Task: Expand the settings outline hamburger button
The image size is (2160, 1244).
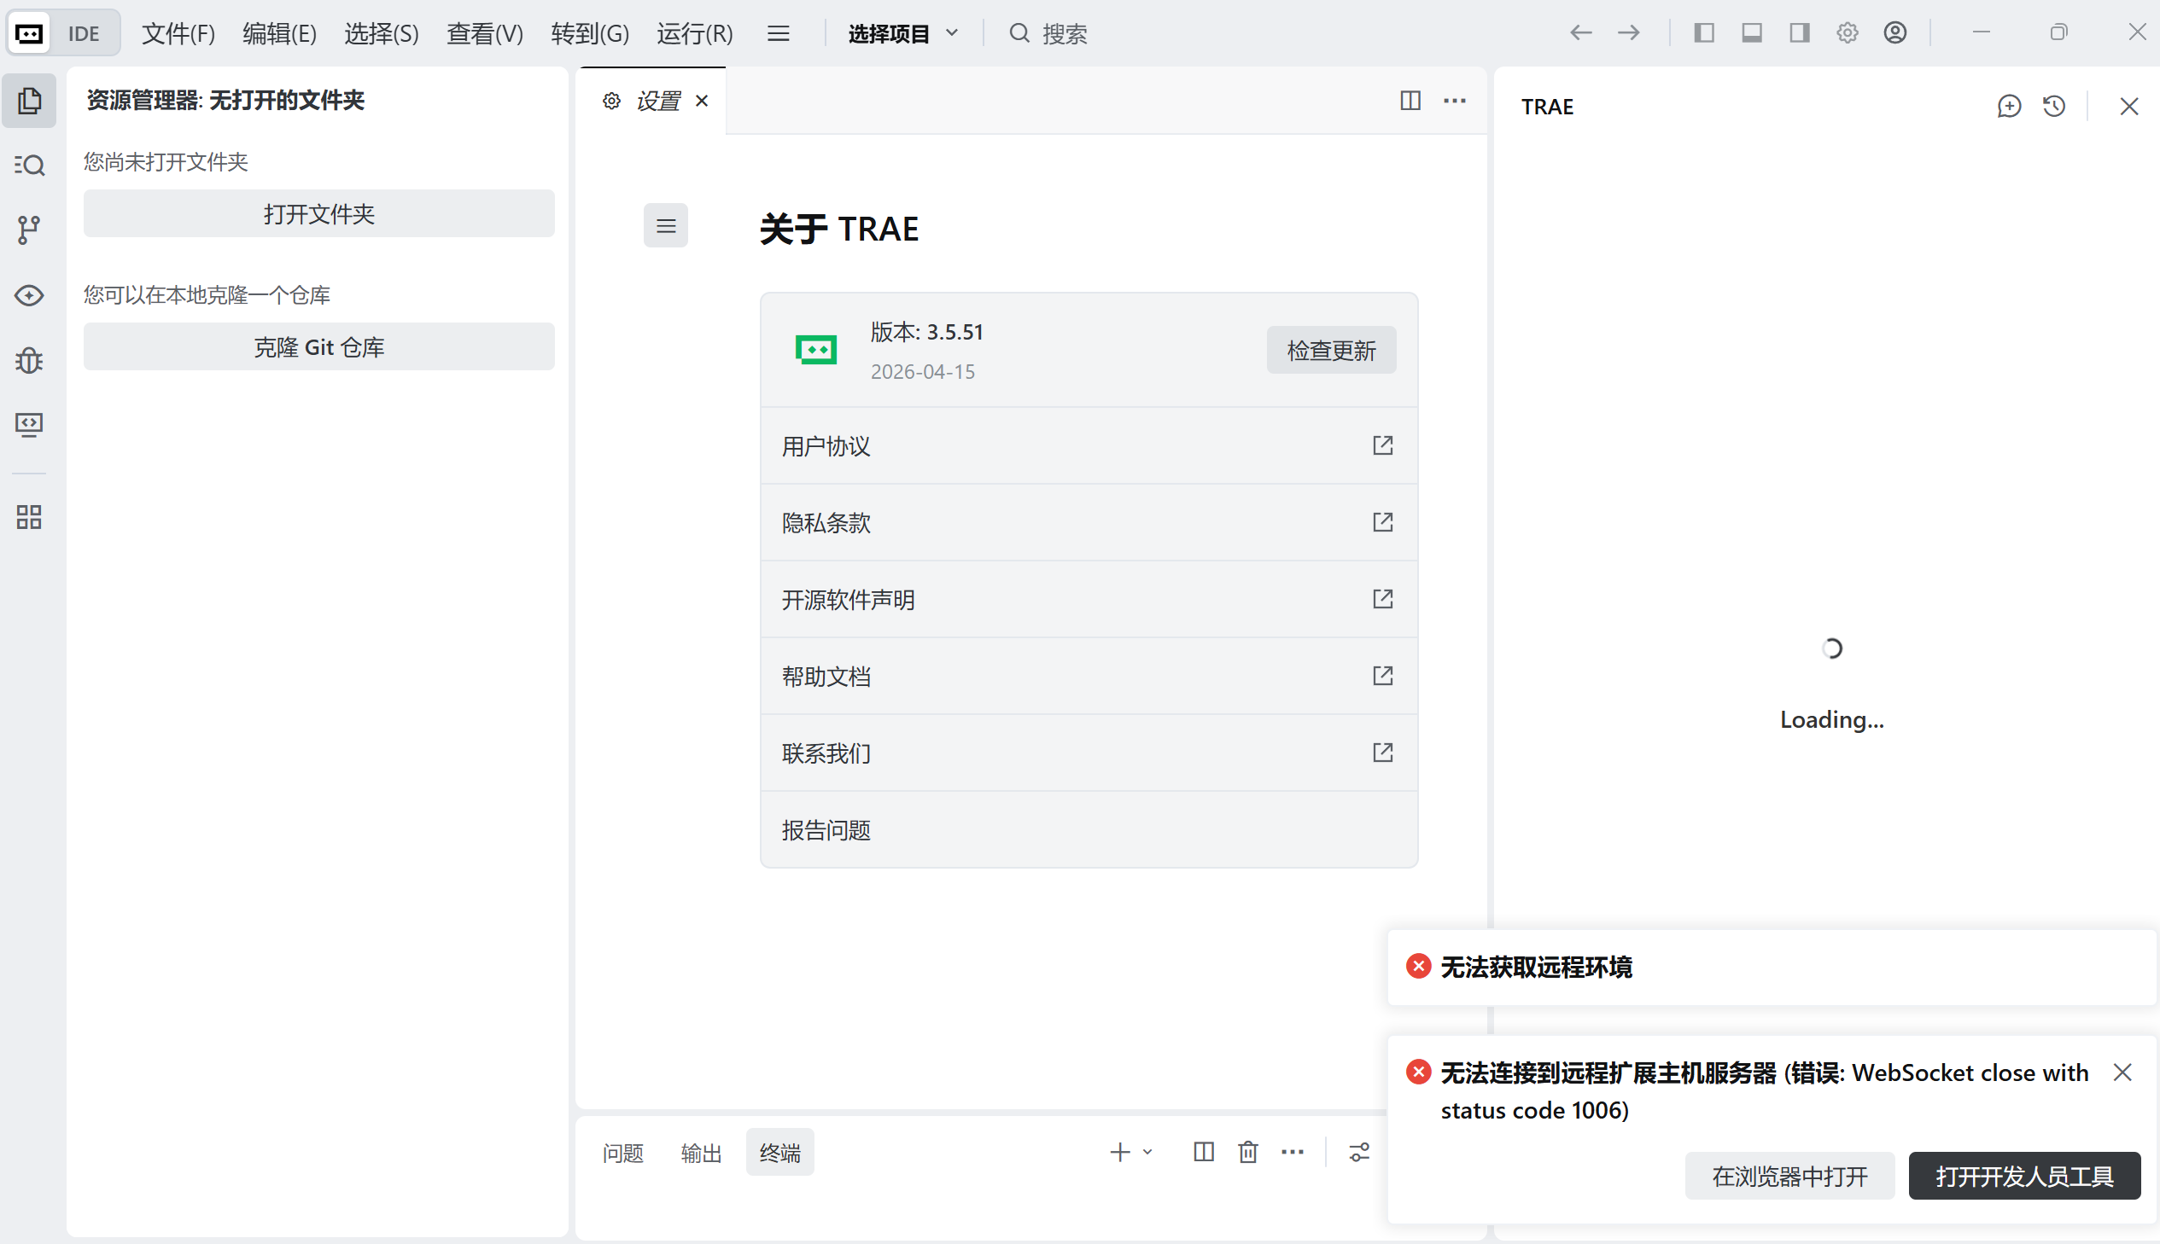Action: 666,225
